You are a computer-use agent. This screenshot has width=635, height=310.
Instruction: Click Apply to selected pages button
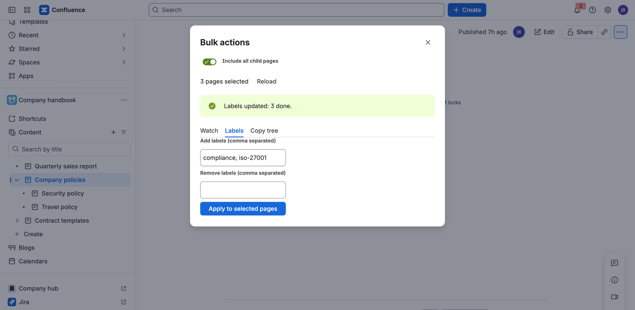pos(243,209)
